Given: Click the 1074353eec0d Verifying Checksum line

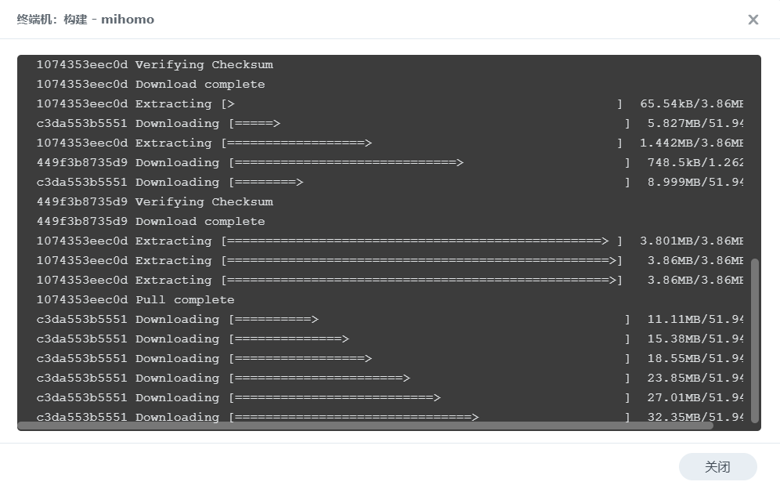Looking at the screenshot, I should click(154, 65).
